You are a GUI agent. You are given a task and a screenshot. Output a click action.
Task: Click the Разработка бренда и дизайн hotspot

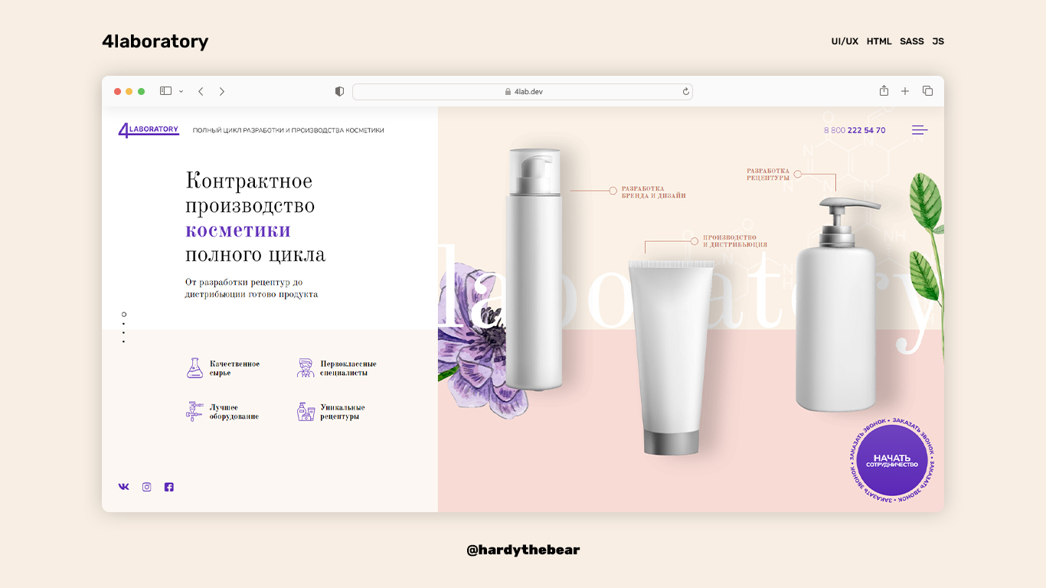coord(613,191)
